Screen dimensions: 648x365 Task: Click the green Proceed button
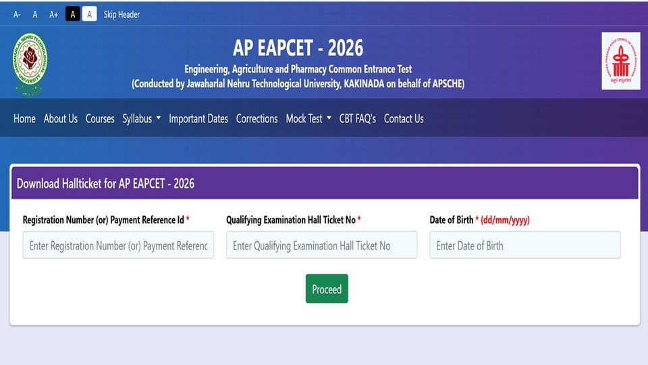point(327,289)
